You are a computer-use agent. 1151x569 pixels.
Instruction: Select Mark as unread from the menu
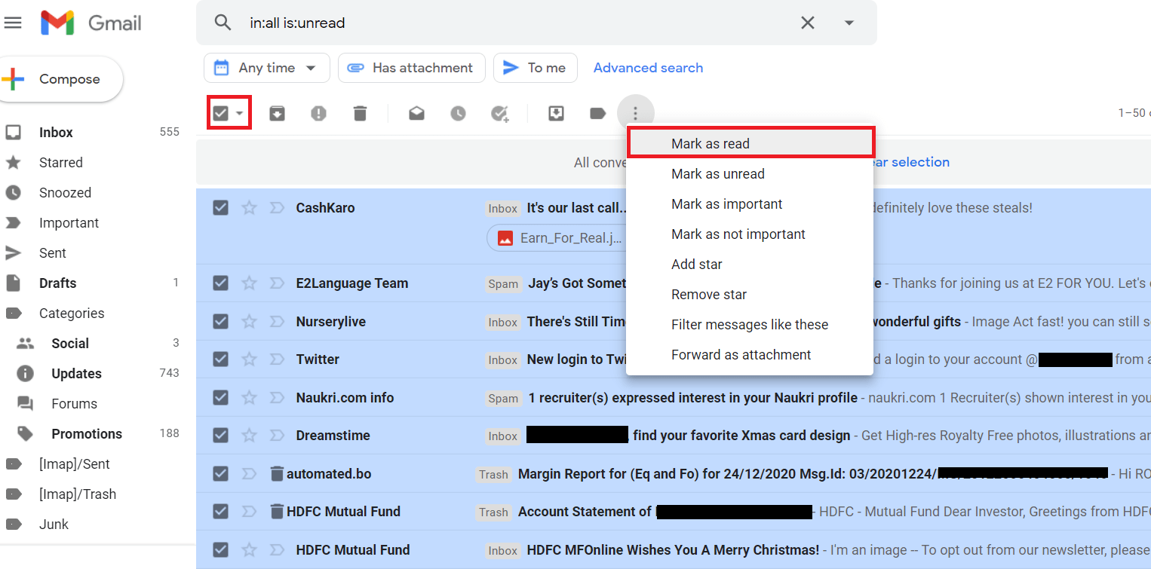(717, 173)
